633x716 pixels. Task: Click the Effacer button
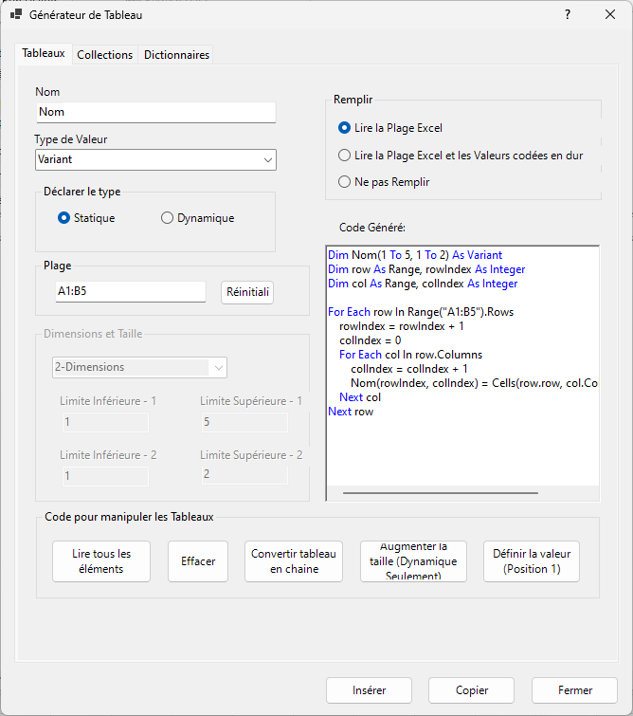point(198,561)
